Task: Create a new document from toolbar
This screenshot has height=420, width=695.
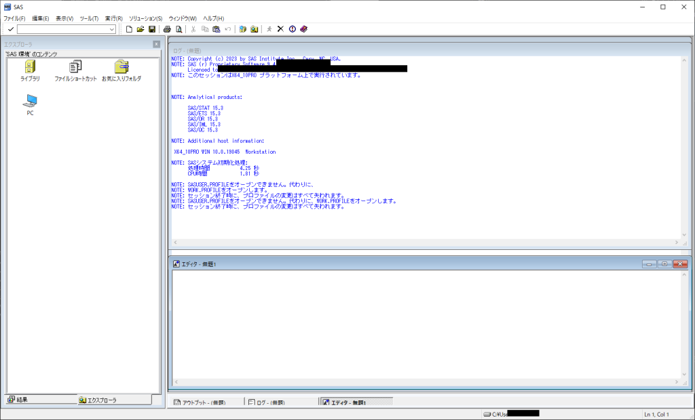Action: (x=129, y=29)
